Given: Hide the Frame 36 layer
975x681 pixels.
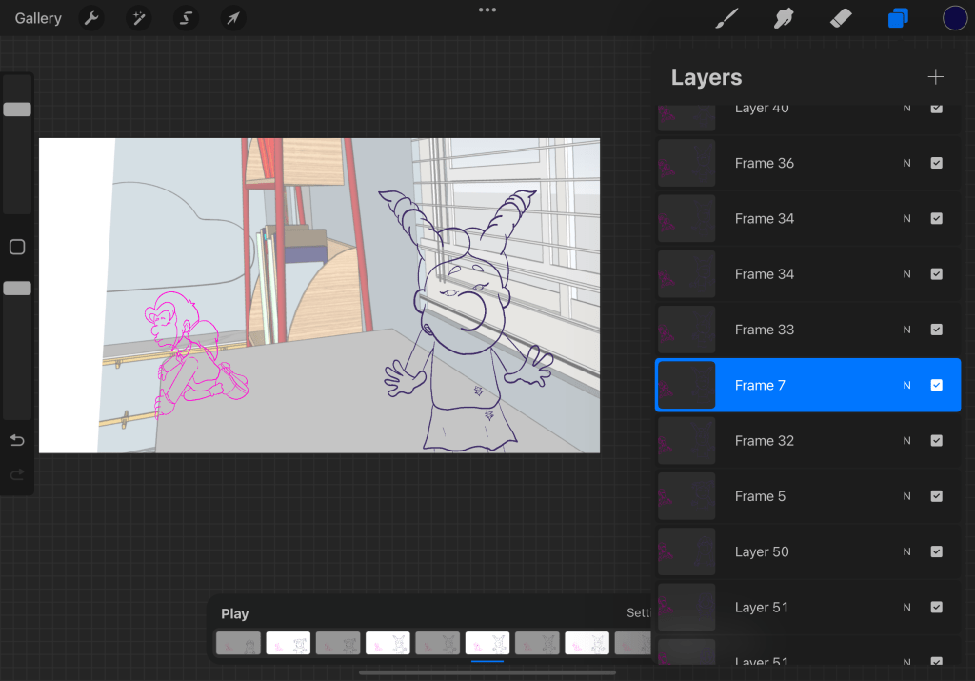Looking at the screenshot, I should click(936, 163).
